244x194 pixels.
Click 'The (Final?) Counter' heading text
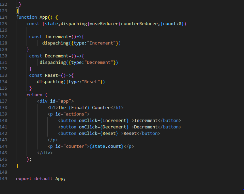click(84, 108)
